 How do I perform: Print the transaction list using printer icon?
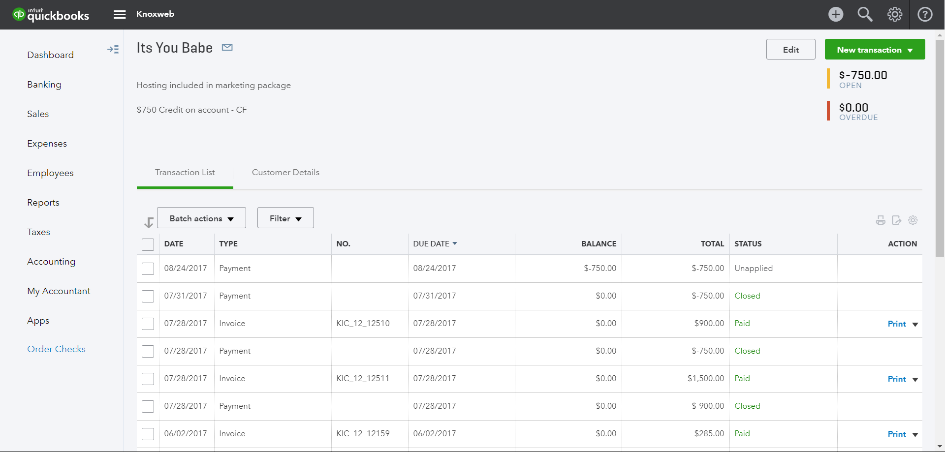tap(881, 220)
